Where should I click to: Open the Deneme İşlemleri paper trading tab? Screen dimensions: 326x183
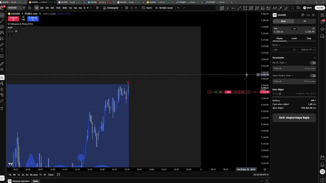(x=21, y=181)
